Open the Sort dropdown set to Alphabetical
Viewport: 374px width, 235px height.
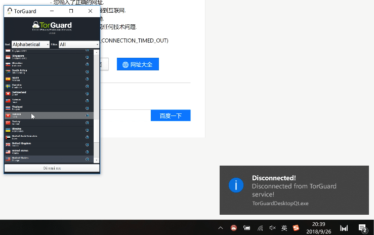pyautogui.click(x=30, y=45)
